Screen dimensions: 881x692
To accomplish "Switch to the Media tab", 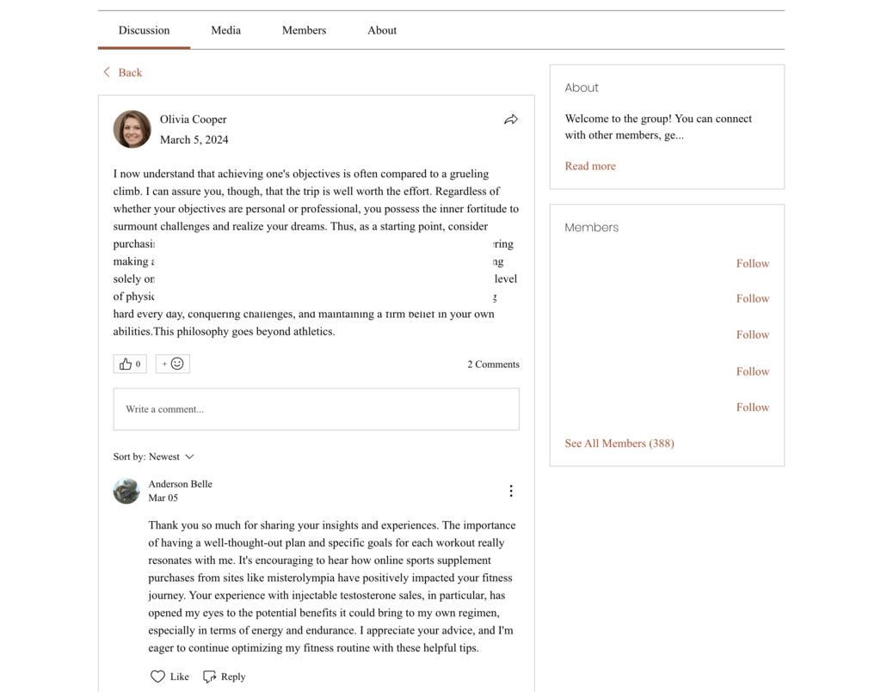I will 225,30.
